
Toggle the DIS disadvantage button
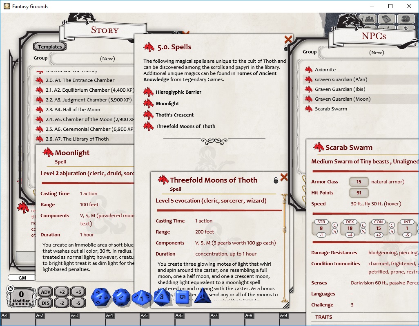[46, 303]
